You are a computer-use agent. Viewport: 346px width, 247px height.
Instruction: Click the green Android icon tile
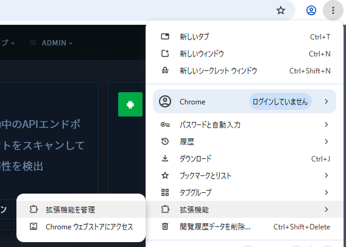(130, 104)
